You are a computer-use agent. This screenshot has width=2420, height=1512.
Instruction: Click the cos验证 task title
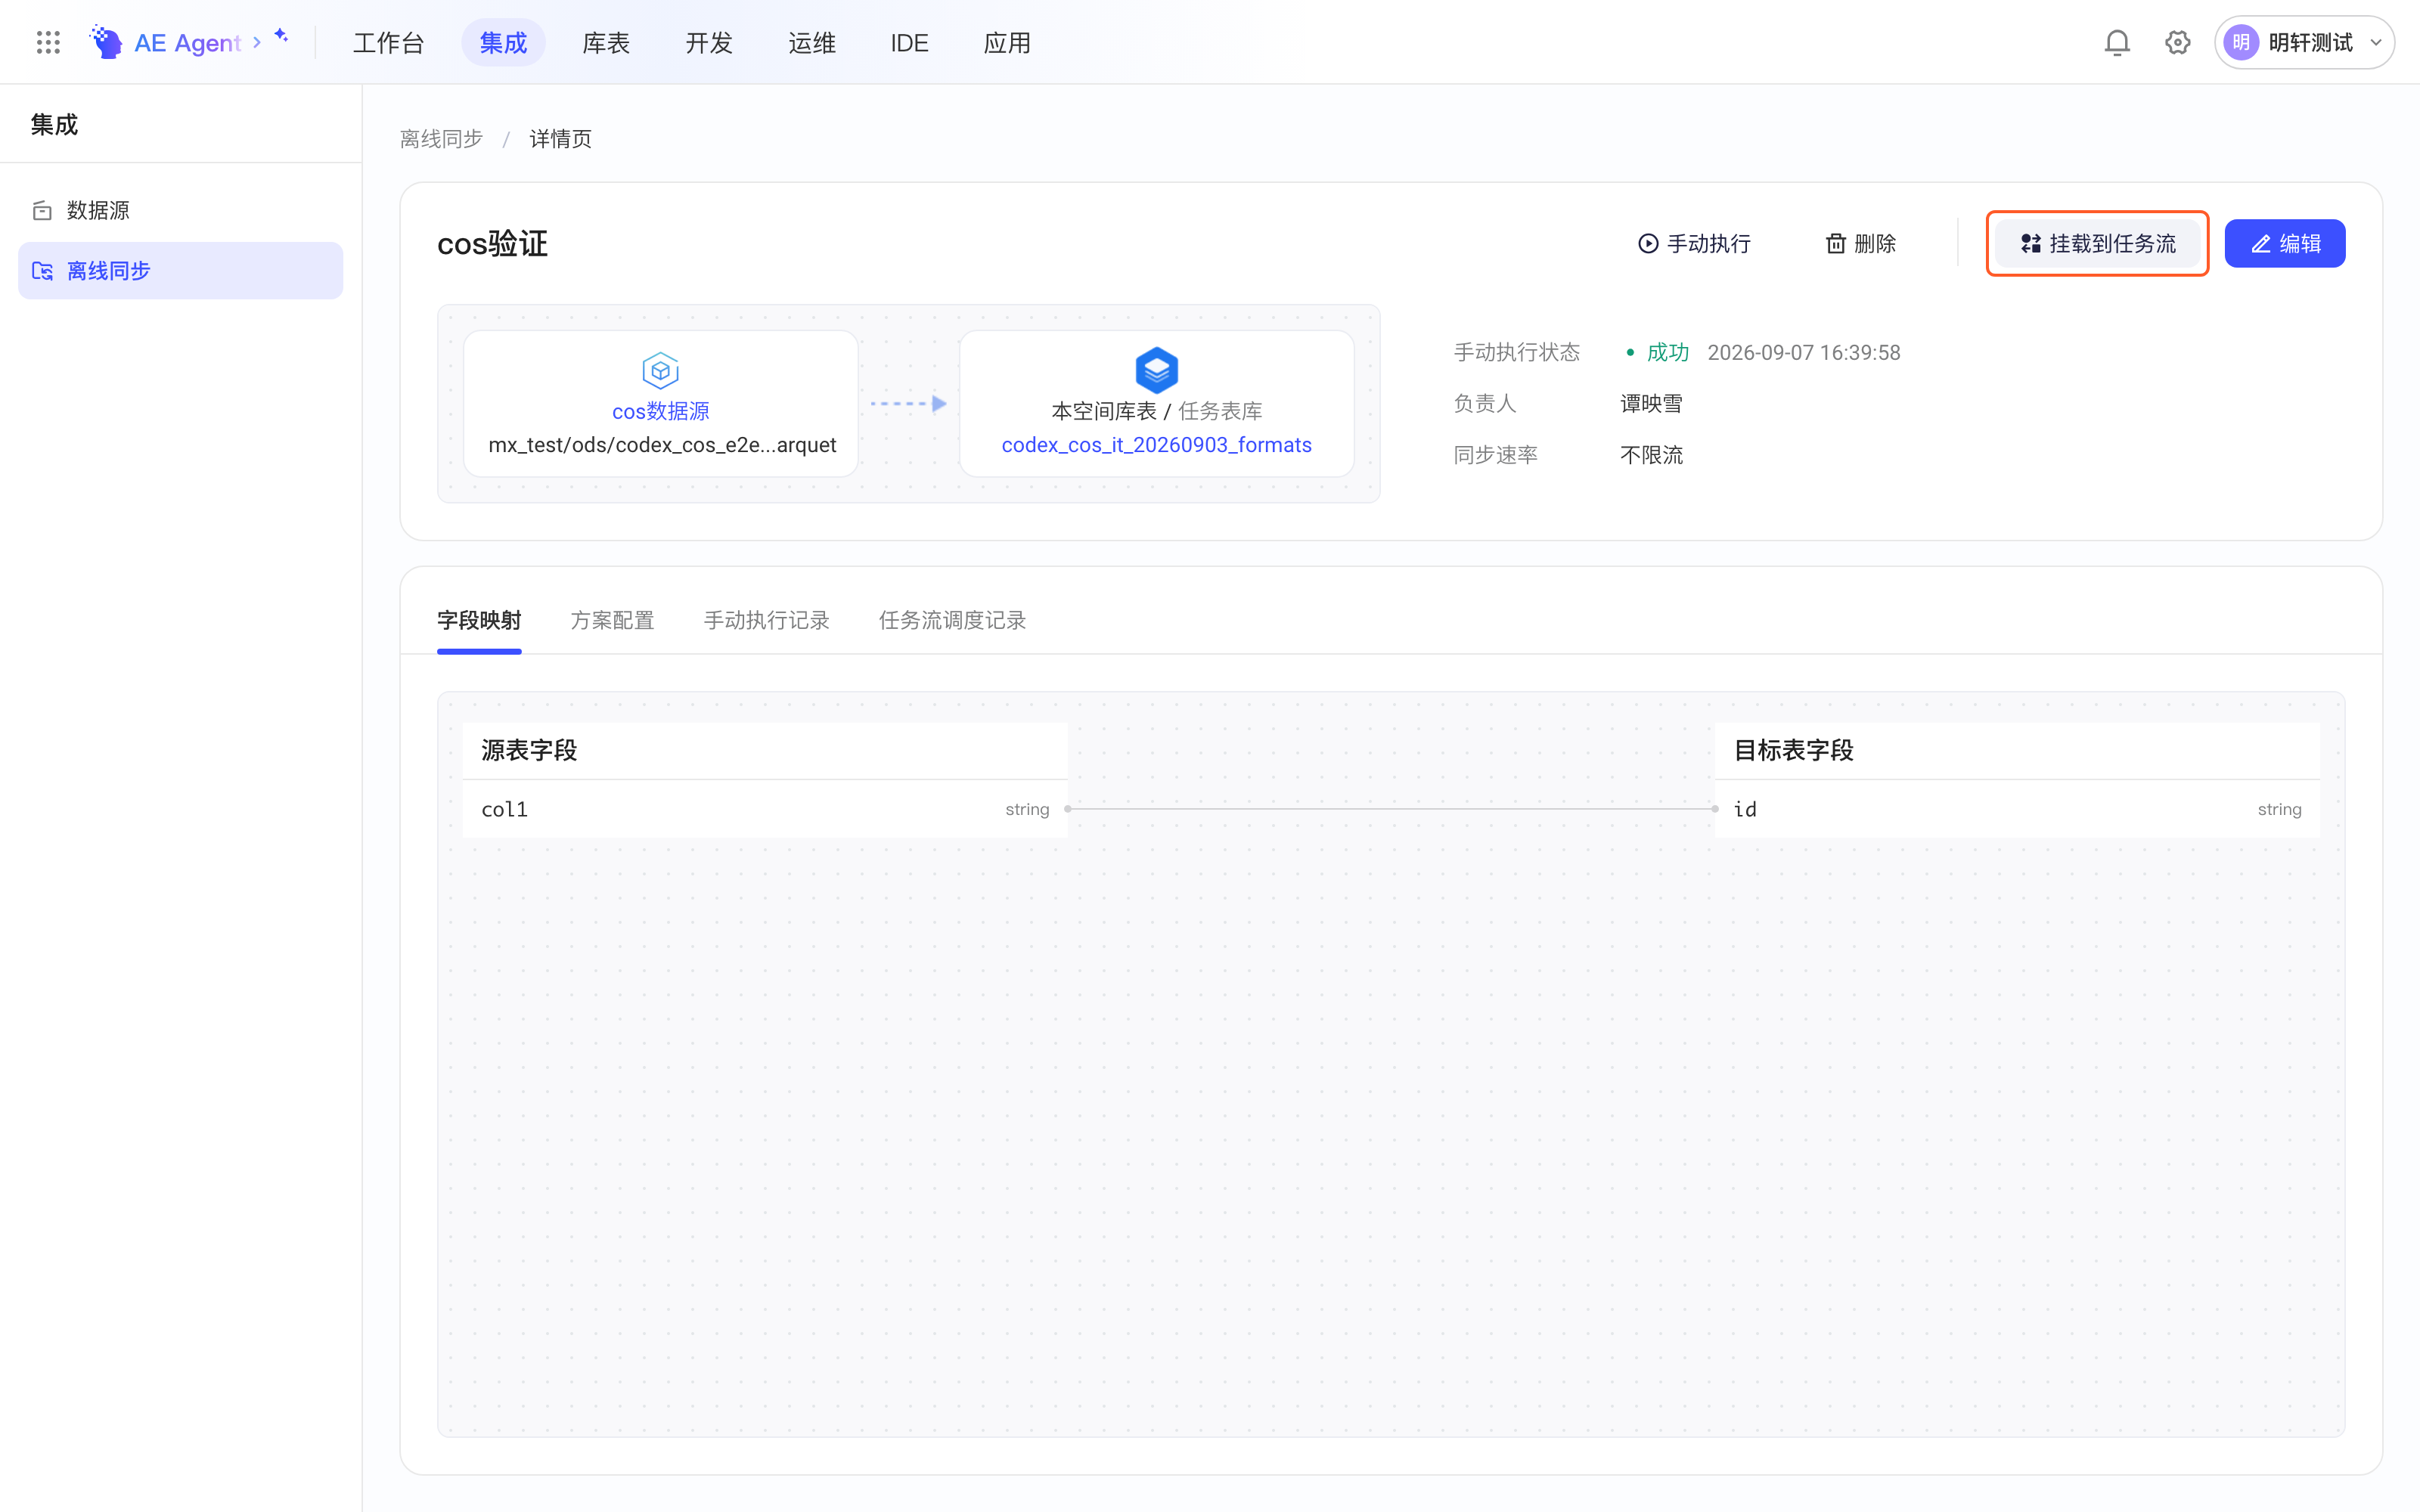coord(492,243)
